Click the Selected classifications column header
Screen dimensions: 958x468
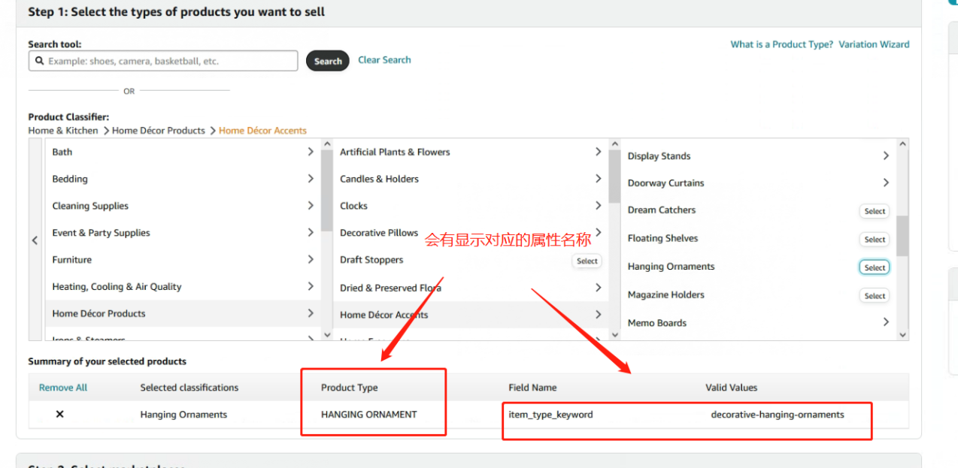tap(189, 388)
